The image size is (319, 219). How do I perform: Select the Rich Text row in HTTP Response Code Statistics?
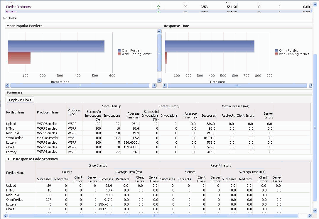[13, 195]
